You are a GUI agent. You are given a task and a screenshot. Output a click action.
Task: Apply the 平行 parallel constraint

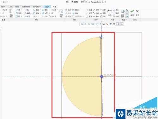click(103, 17)
